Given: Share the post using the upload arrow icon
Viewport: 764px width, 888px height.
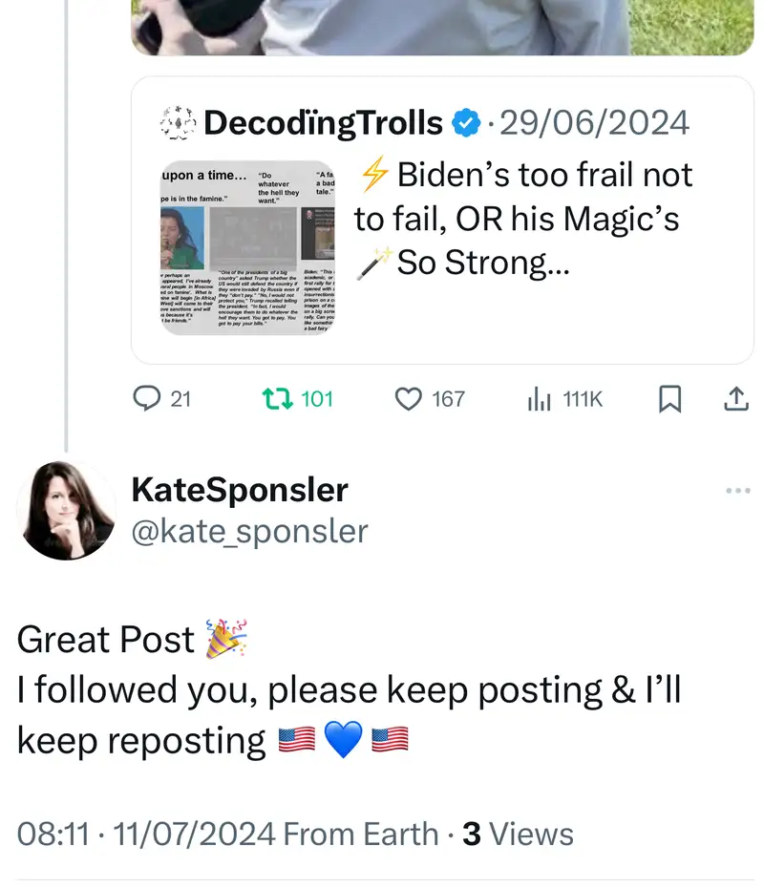Looking at the screenshot, I should click(x=734, y=399).
